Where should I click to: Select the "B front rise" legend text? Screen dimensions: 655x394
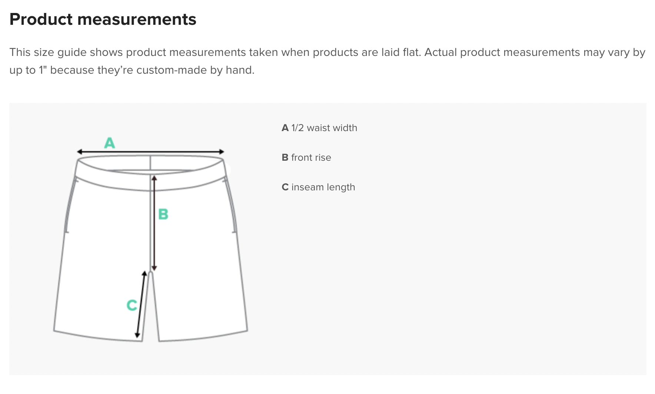(x=306, y=157)
